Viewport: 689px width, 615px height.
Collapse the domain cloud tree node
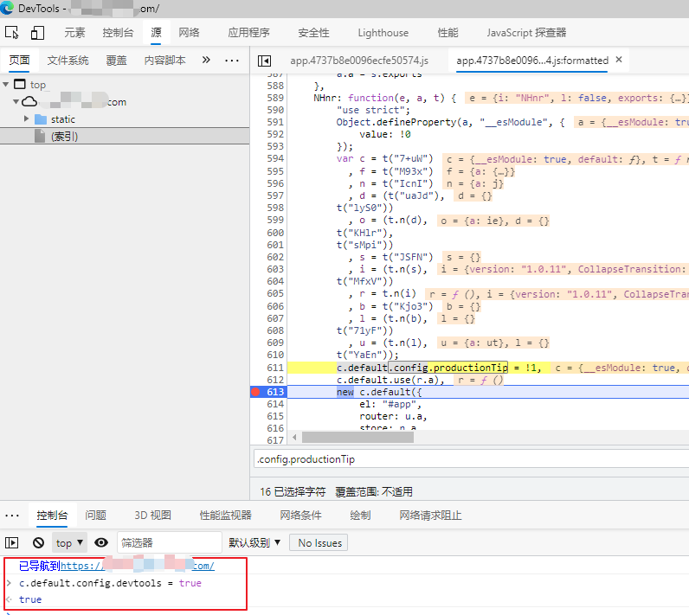coord(16,101)
